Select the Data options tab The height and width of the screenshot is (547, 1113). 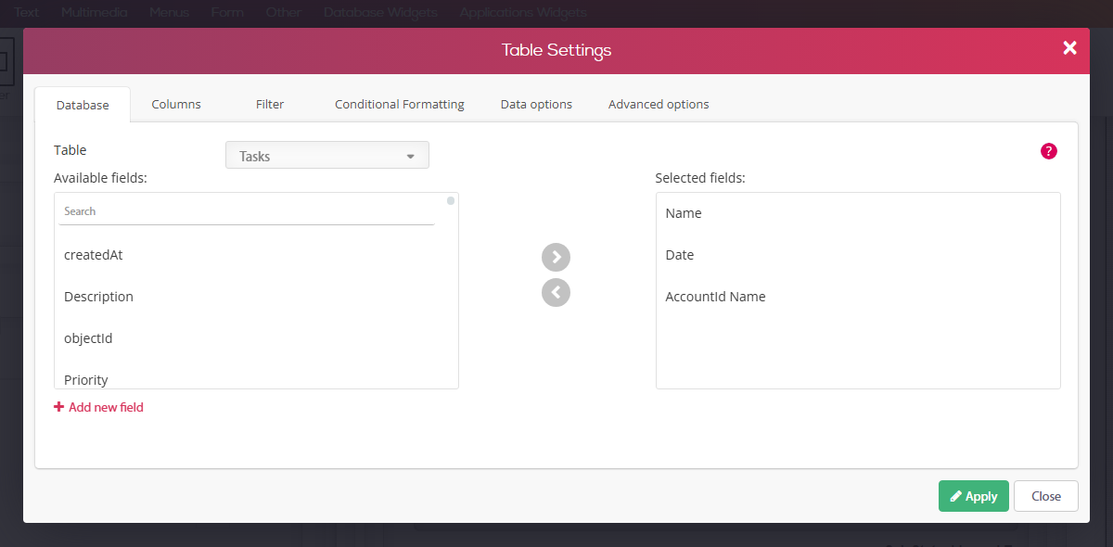click(x=536, y=105)
